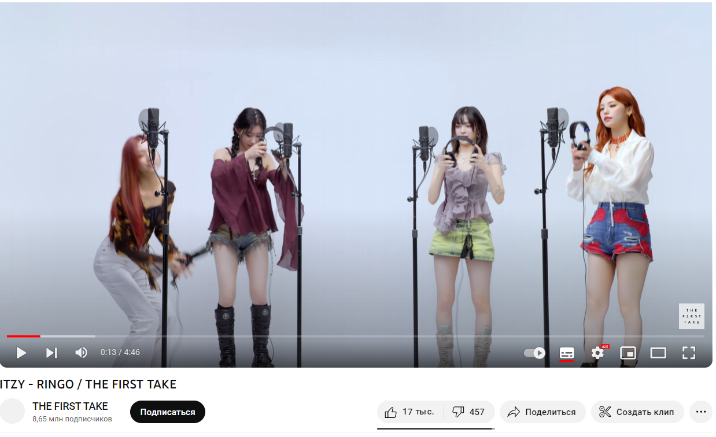
Task: Switch to miniplayer mode
Action: click(x=628, y=353)
